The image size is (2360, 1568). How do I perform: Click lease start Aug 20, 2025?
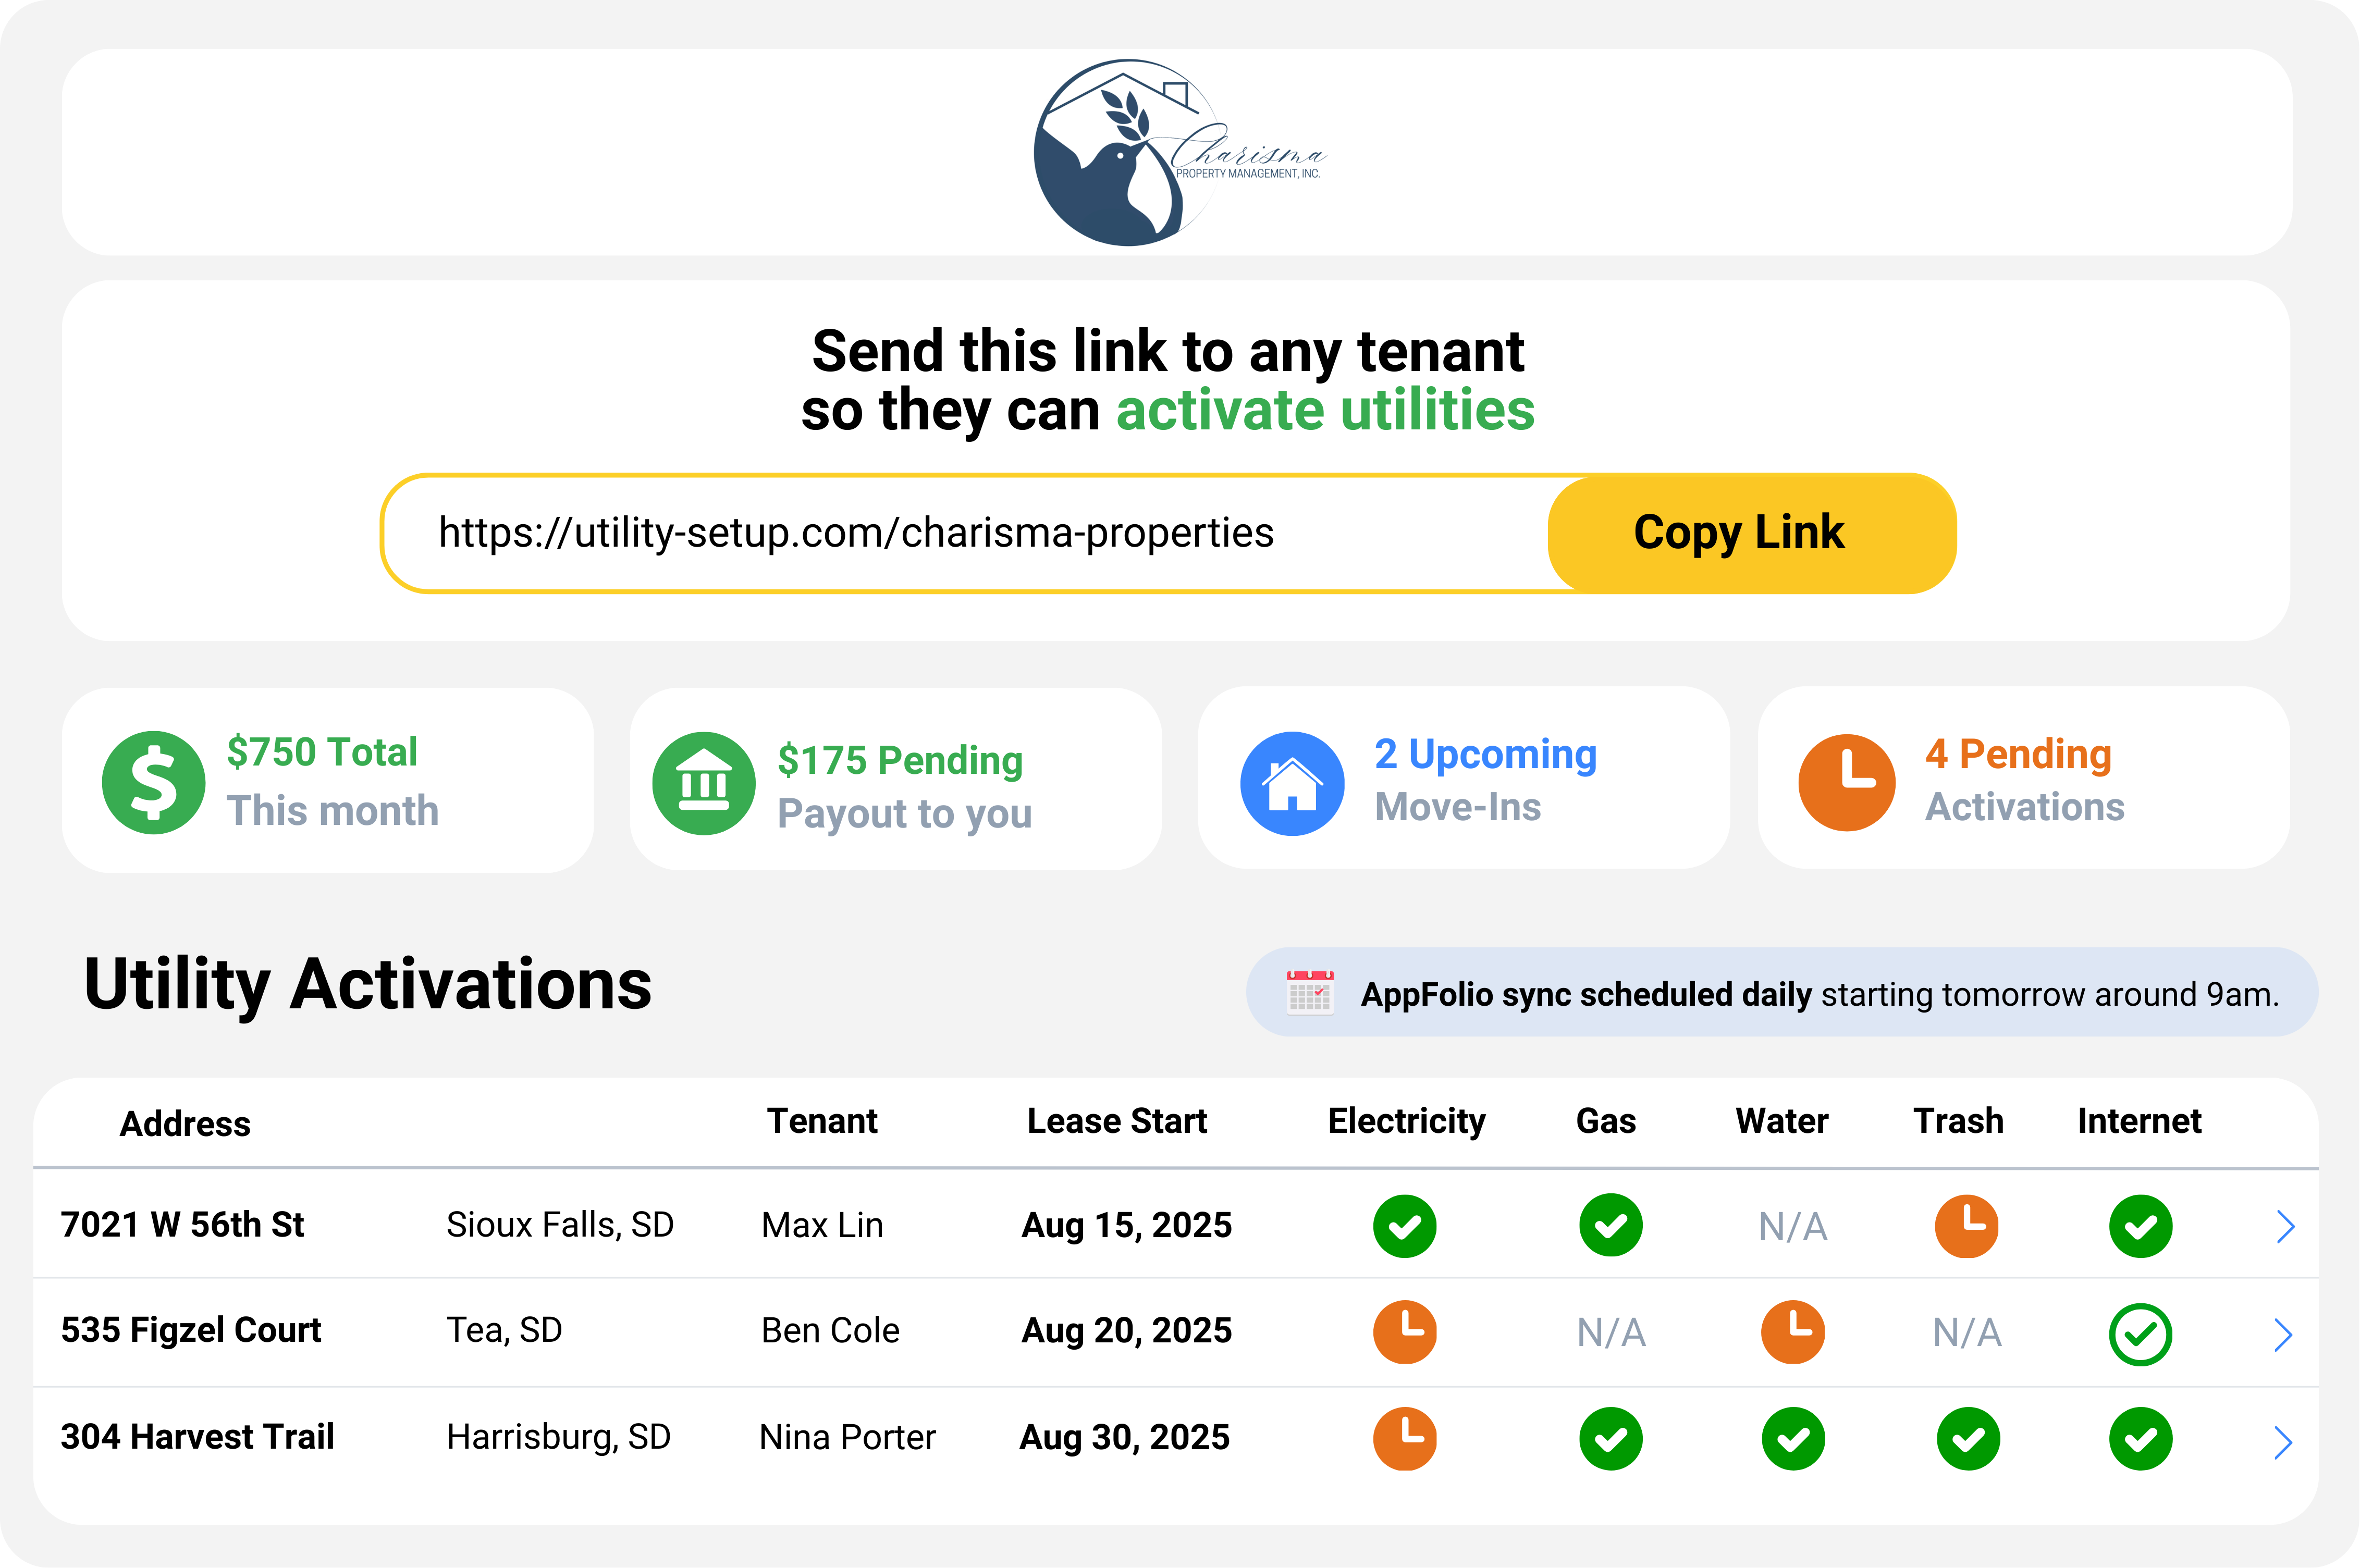point(1127,1331)
